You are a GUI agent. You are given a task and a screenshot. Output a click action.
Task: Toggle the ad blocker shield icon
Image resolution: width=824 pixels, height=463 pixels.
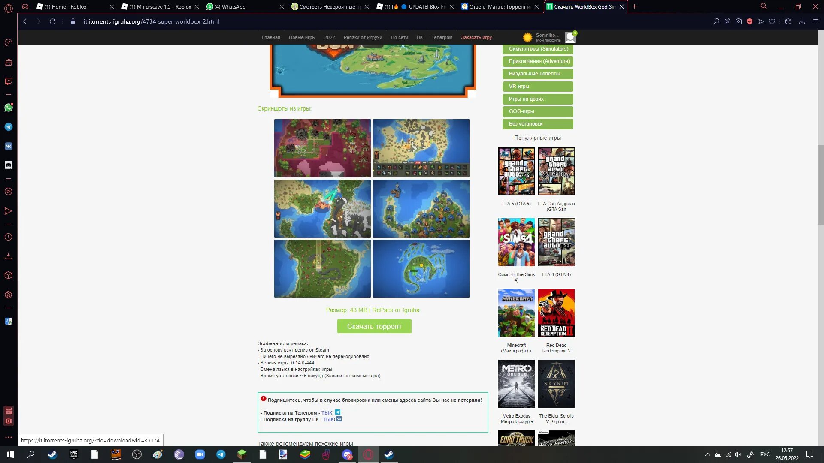(750, 21)
